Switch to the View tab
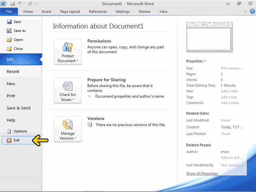This screenshot has height=192, width=256. pos(163,12)
